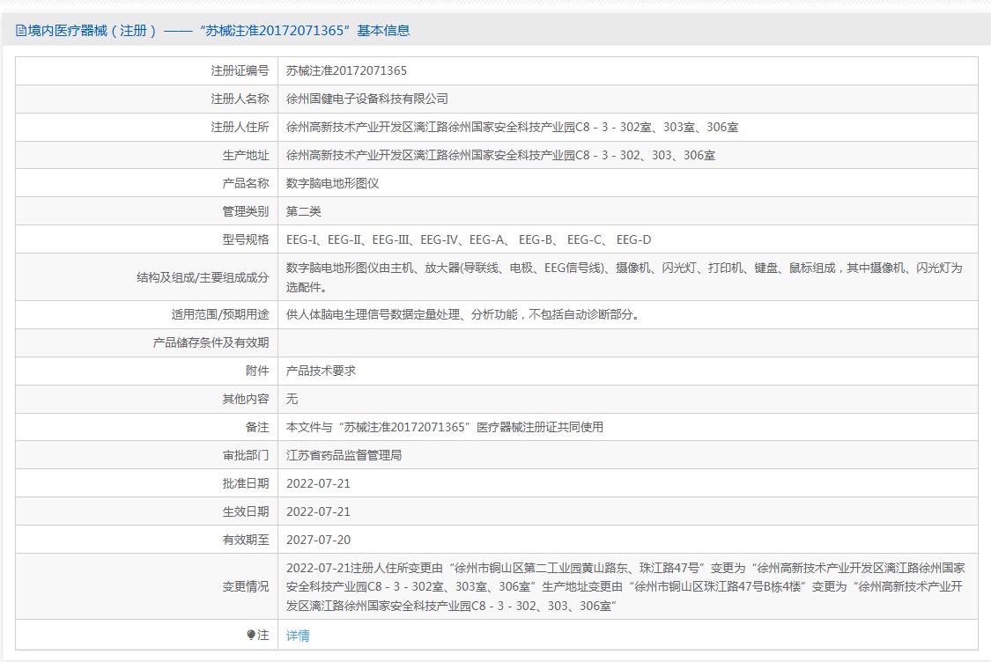Click the lightbulb icon beside 注

(251, 635)
